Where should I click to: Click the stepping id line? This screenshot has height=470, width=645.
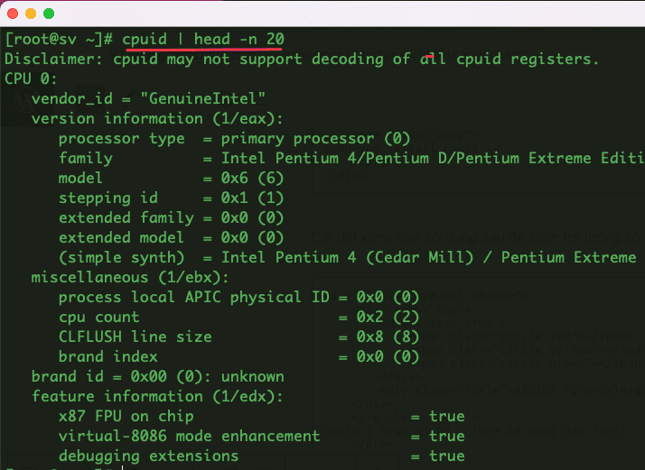click(171, 198)
